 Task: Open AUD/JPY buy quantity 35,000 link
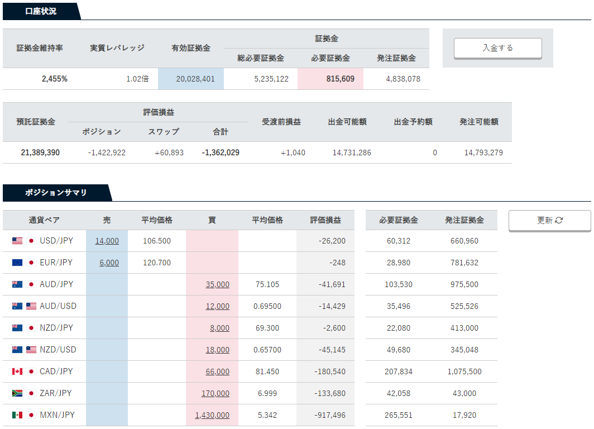[x=218, y=285]
